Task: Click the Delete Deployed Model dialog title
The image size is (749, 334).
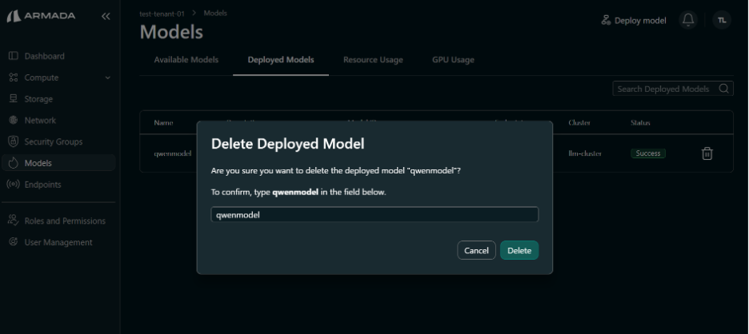Action: click(287, 144)
